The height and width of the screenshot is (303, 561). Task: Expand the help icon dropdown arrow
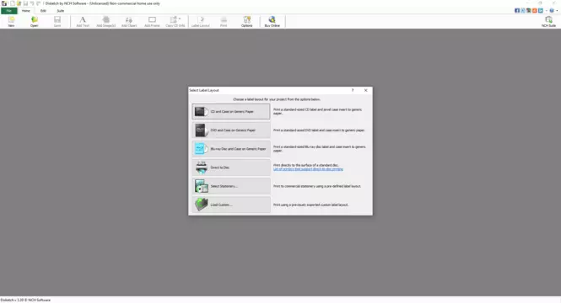pyautogui.click(x=557, y=11)
